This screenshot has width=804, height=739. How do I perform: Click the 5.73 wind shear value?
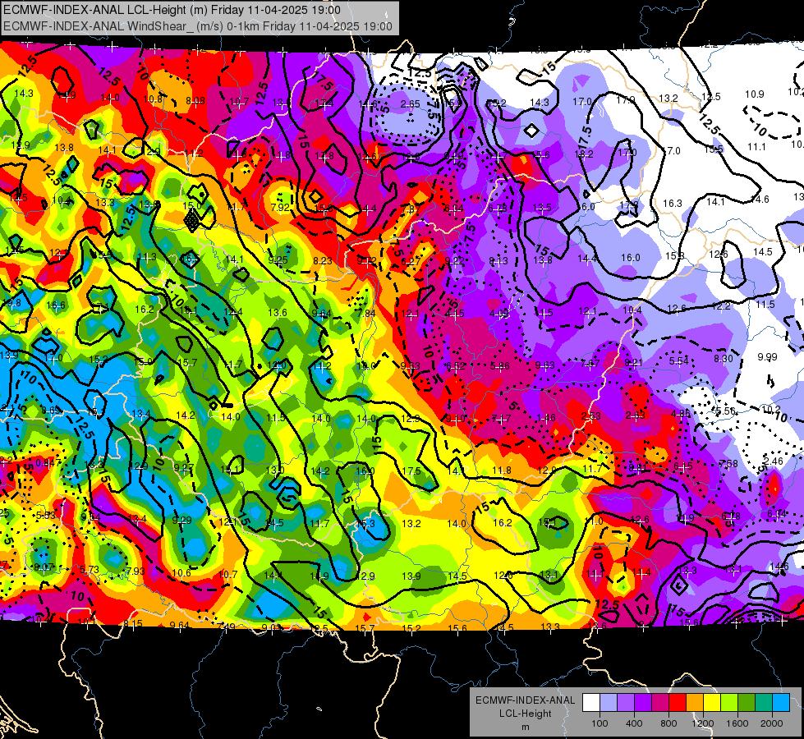90,570
